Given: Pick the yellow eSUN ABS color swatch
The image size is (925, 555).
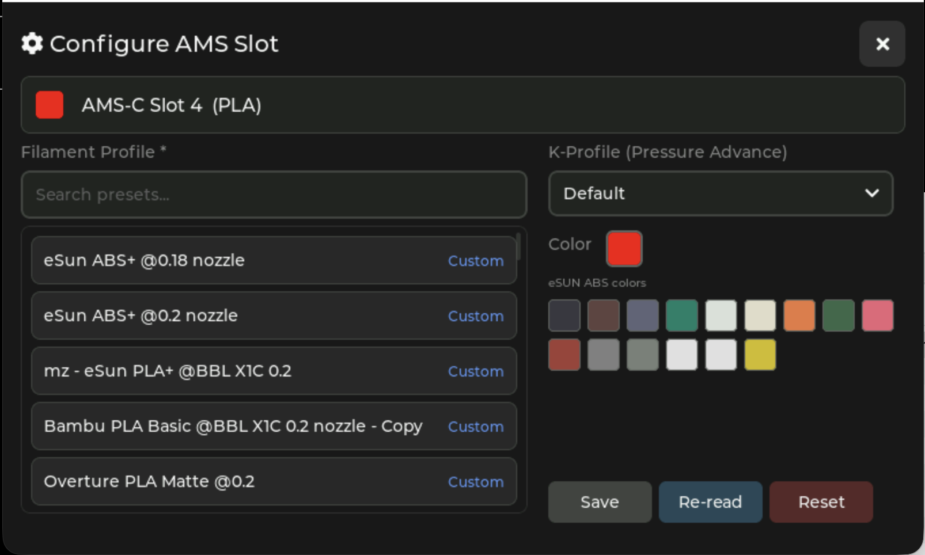Looking at the screenshot, I should click(759, 355).
